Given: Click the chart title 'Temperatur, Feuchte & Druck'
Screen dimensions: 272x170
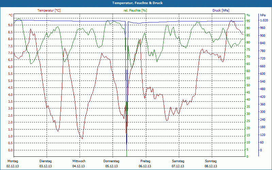Looking at the screenshot, I should pos(137,3).
